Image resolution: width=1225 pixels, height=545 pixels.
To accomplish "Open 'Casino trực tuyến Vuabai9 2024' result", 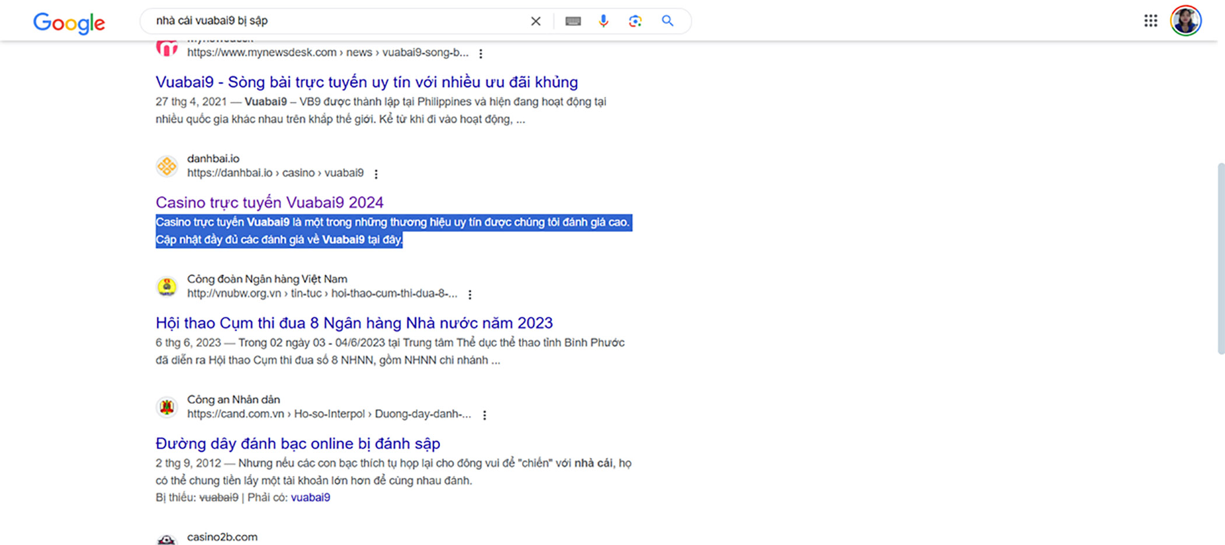I will pos(269,202).
